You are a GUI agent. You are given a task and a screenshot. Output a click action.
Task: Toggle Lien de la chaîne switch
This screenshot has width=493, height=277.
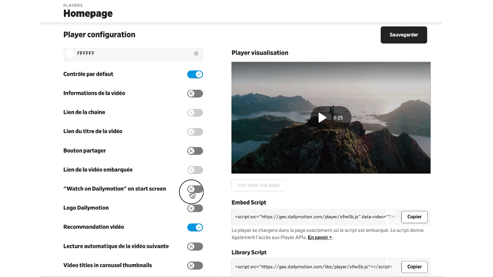195,113
